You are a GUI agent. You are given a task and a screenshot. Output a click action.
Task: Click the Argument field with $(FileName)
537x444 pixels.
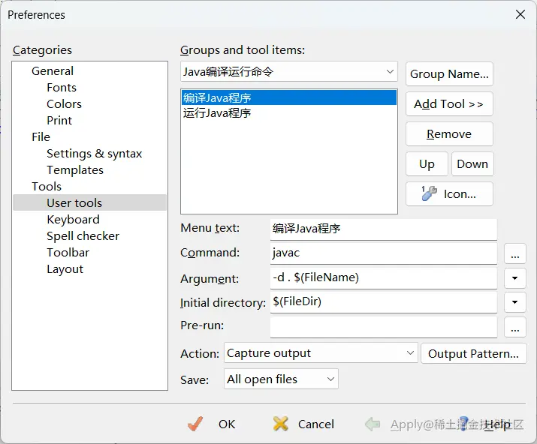(383, 278)
